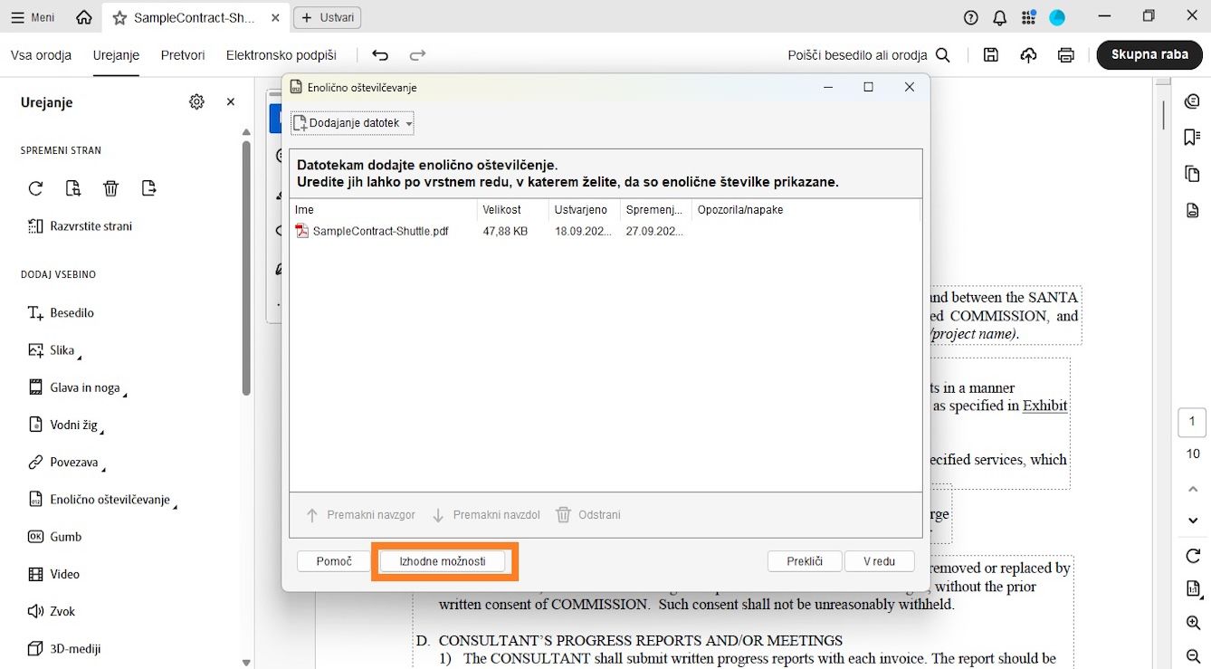This screenshot has width=1211, height=669.
Task: Print the document
Action: tap(1066, 55)
